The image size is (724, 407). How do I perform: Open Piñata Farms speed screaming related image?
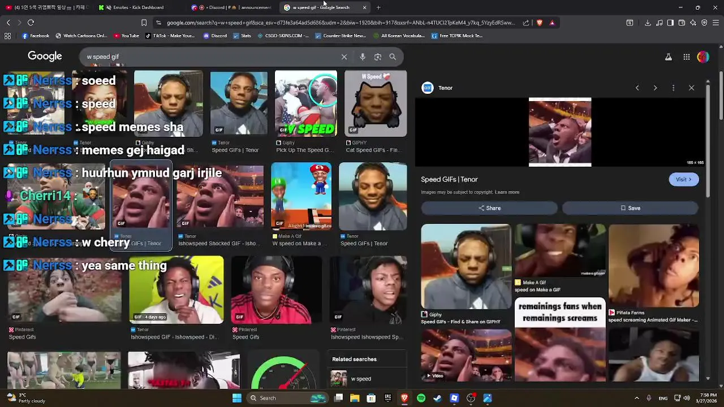pos(654,266)
